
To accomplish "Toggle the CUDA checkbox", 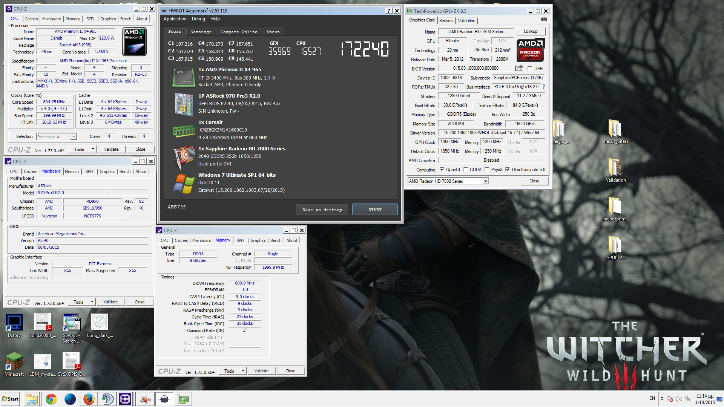I will point(466,170).
